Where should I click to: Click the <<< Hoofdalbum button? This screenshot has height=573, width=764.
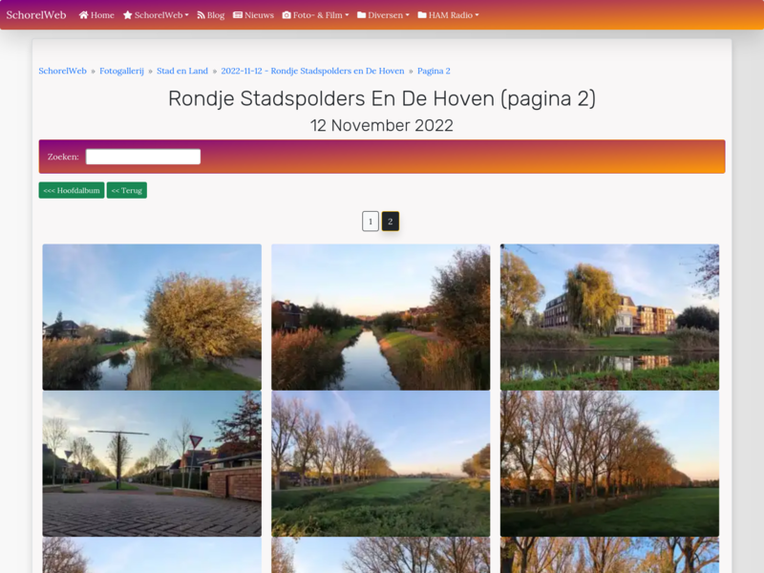(x=72, y=190)
